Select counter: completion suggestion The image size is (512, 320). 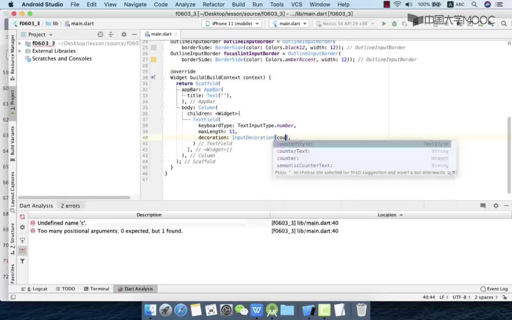[x=363, y=158]
